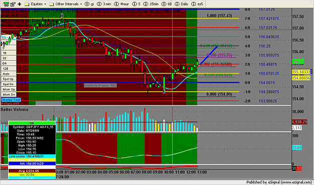This screenshot has height=185, width=314.
Task: Load the gj symbol shortcut
Action: point(89,4)
